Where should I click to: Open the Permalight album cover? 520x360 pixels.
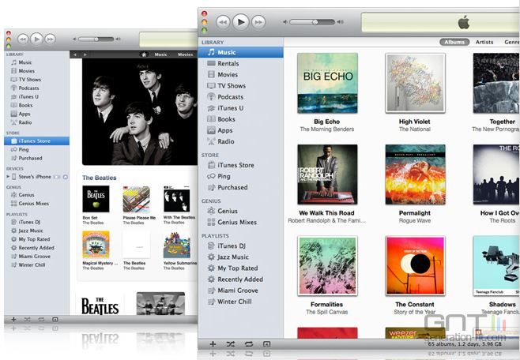[415, 174]
